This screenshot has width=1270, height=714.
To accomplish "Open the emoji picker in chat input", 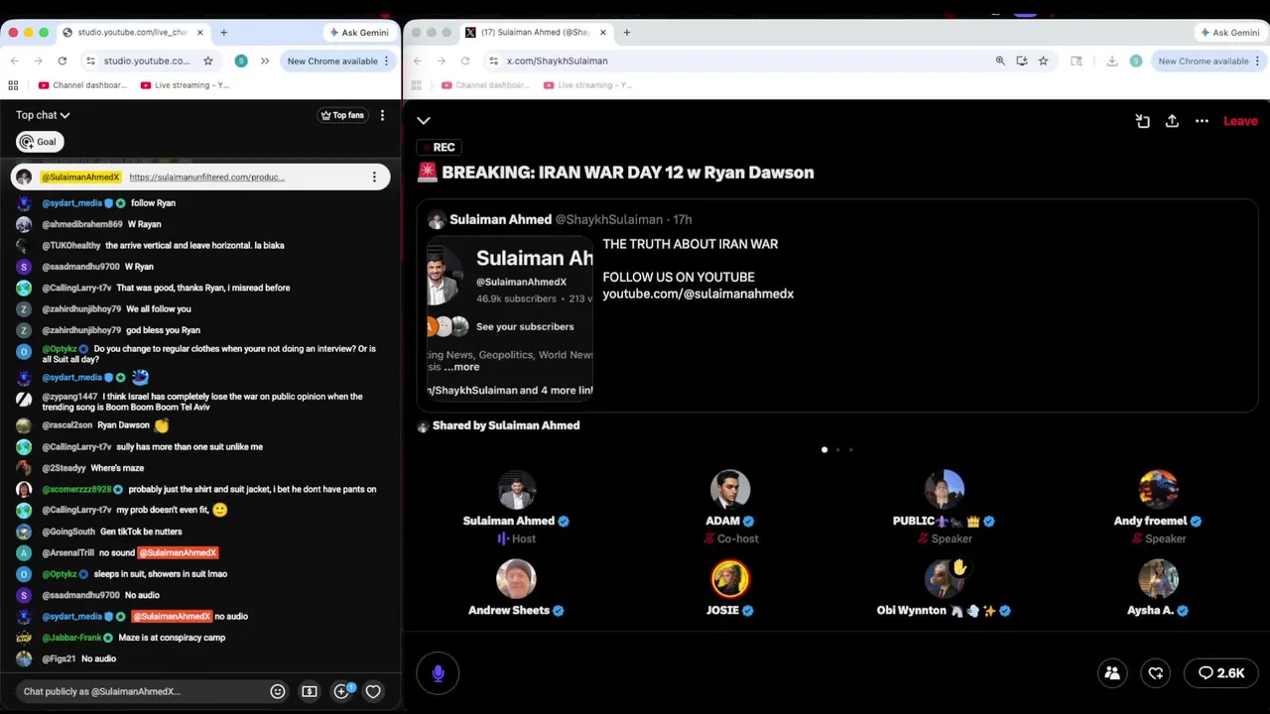I will coord(278,691).
